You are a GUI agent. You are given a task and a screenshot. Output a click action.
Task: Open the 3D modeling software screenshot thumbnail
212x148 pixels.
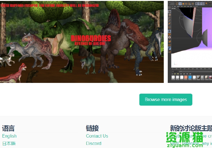pos(190,42)
